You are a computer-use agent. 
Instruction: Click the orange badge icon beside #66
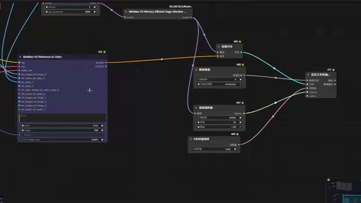point(240,42)
